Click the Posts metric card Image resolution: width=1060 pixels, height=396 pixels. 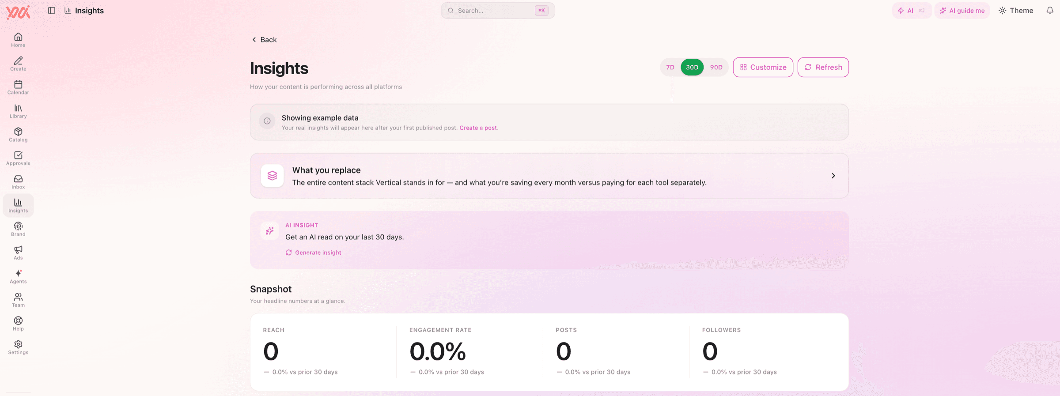pos(616,352)
